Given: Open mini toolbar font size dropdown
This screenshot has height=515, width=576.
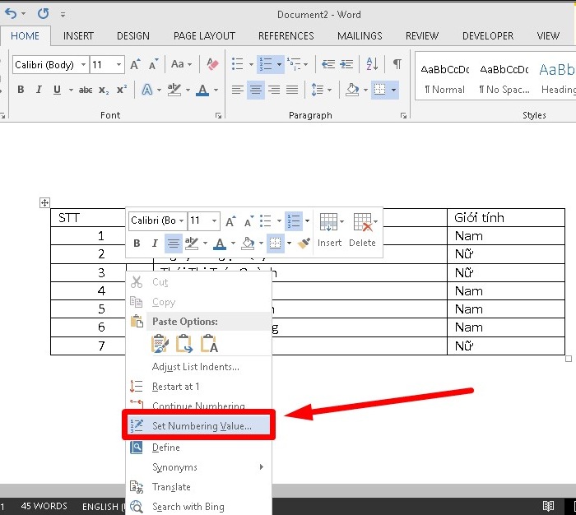Looking at the screenshot, I should (x=214, y=220).
